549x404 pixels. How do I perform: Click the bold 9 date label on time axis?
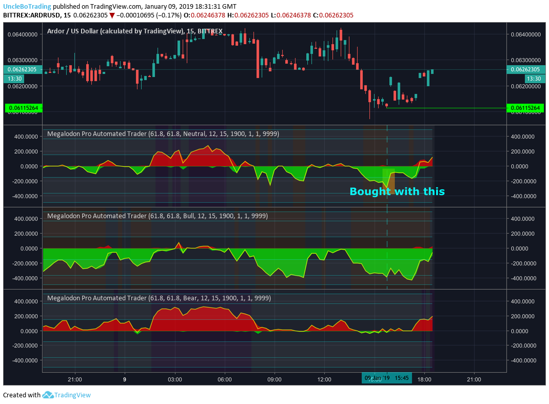click(125, 379)
